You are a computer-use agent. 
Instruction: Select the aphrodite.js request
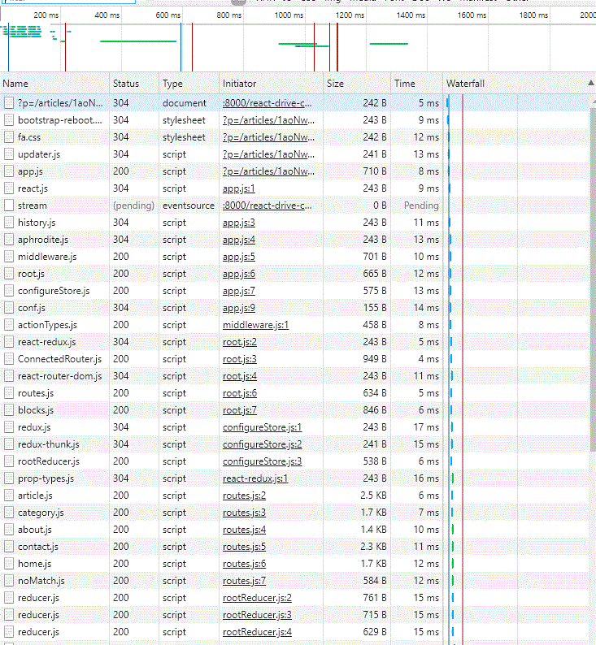[294, 240]
